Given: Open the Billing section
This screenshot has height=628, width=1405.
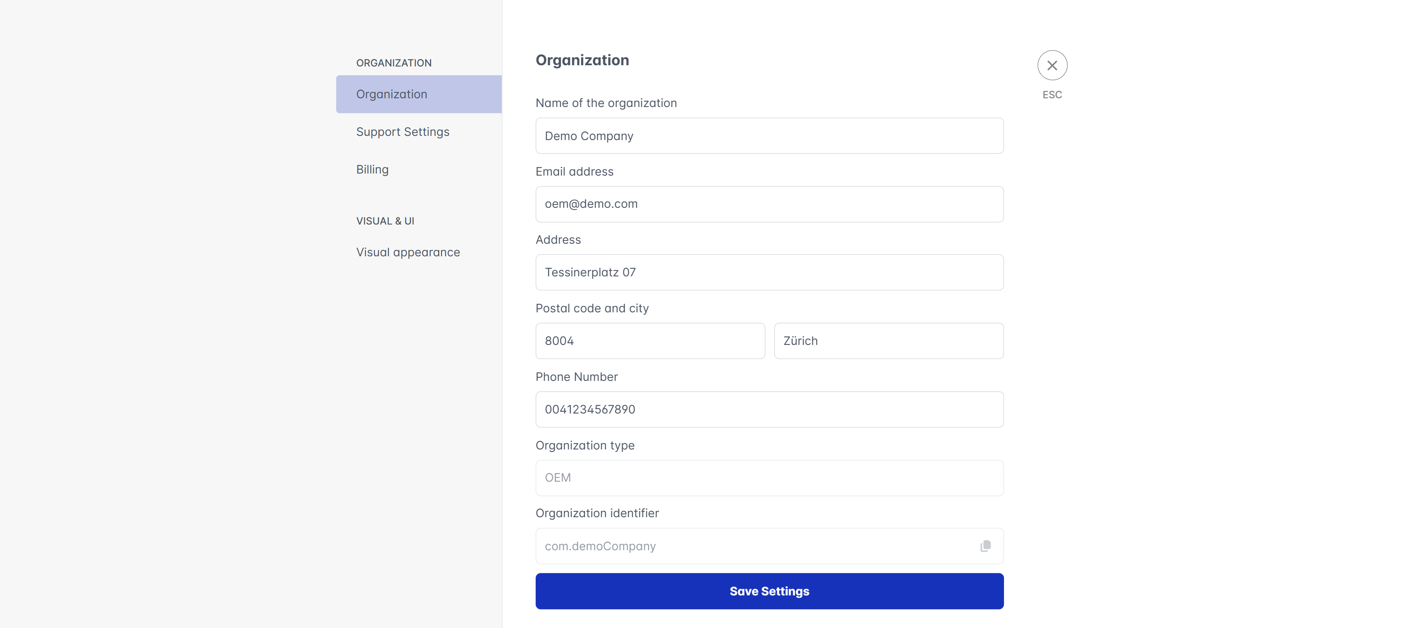Looking at the screenshot, I should (372, 169).
